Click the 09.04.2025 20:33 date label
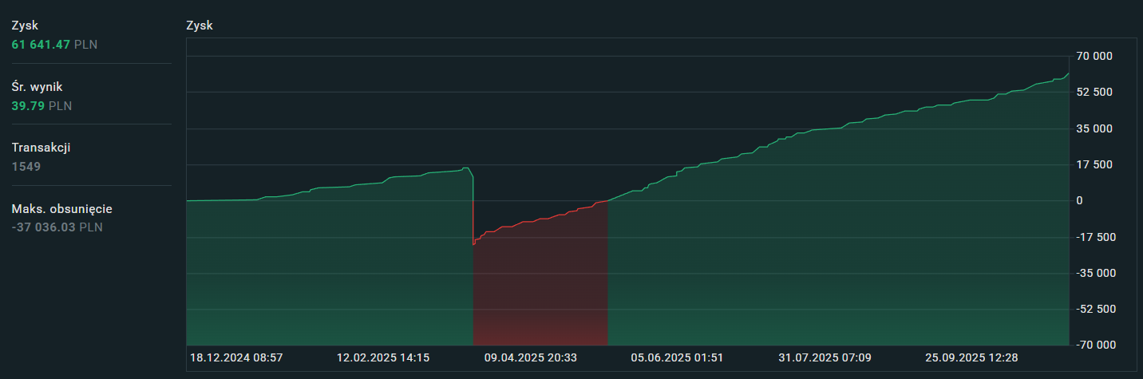Viewport: 1143px width, 379px height. [530, 357]
